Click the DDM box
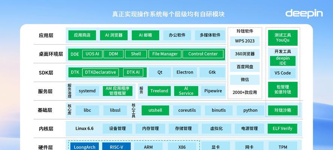Screen dimensions: 333x150 (113, 54)
